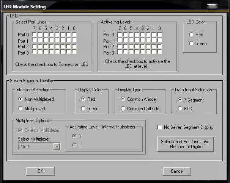Check Port 0 bit 7 in Select Port Lines
The height and width of the screenshot is (183, 230).
pyautogui.click(x=34, y=35)
